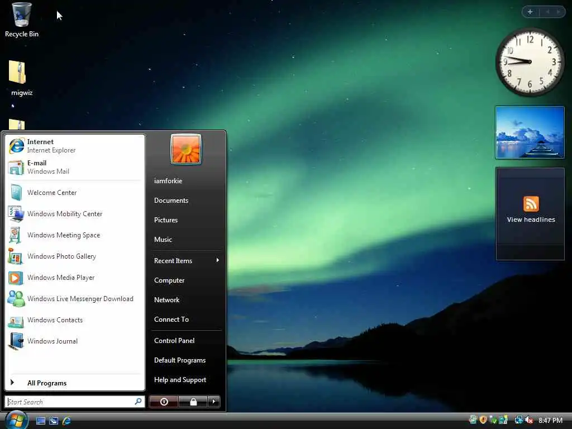The height and width of the screenshot is (429, 572).
Task: Click the muted volume tray icon
Action: pyautogui.click(x=530, y=420)
